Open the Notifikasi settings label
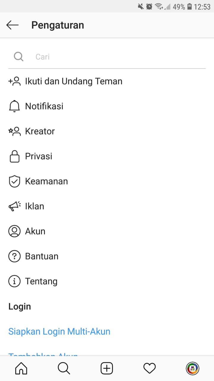The width and height of the screenshot is (214, 381). pyautogui.click(x=44, y=106)
